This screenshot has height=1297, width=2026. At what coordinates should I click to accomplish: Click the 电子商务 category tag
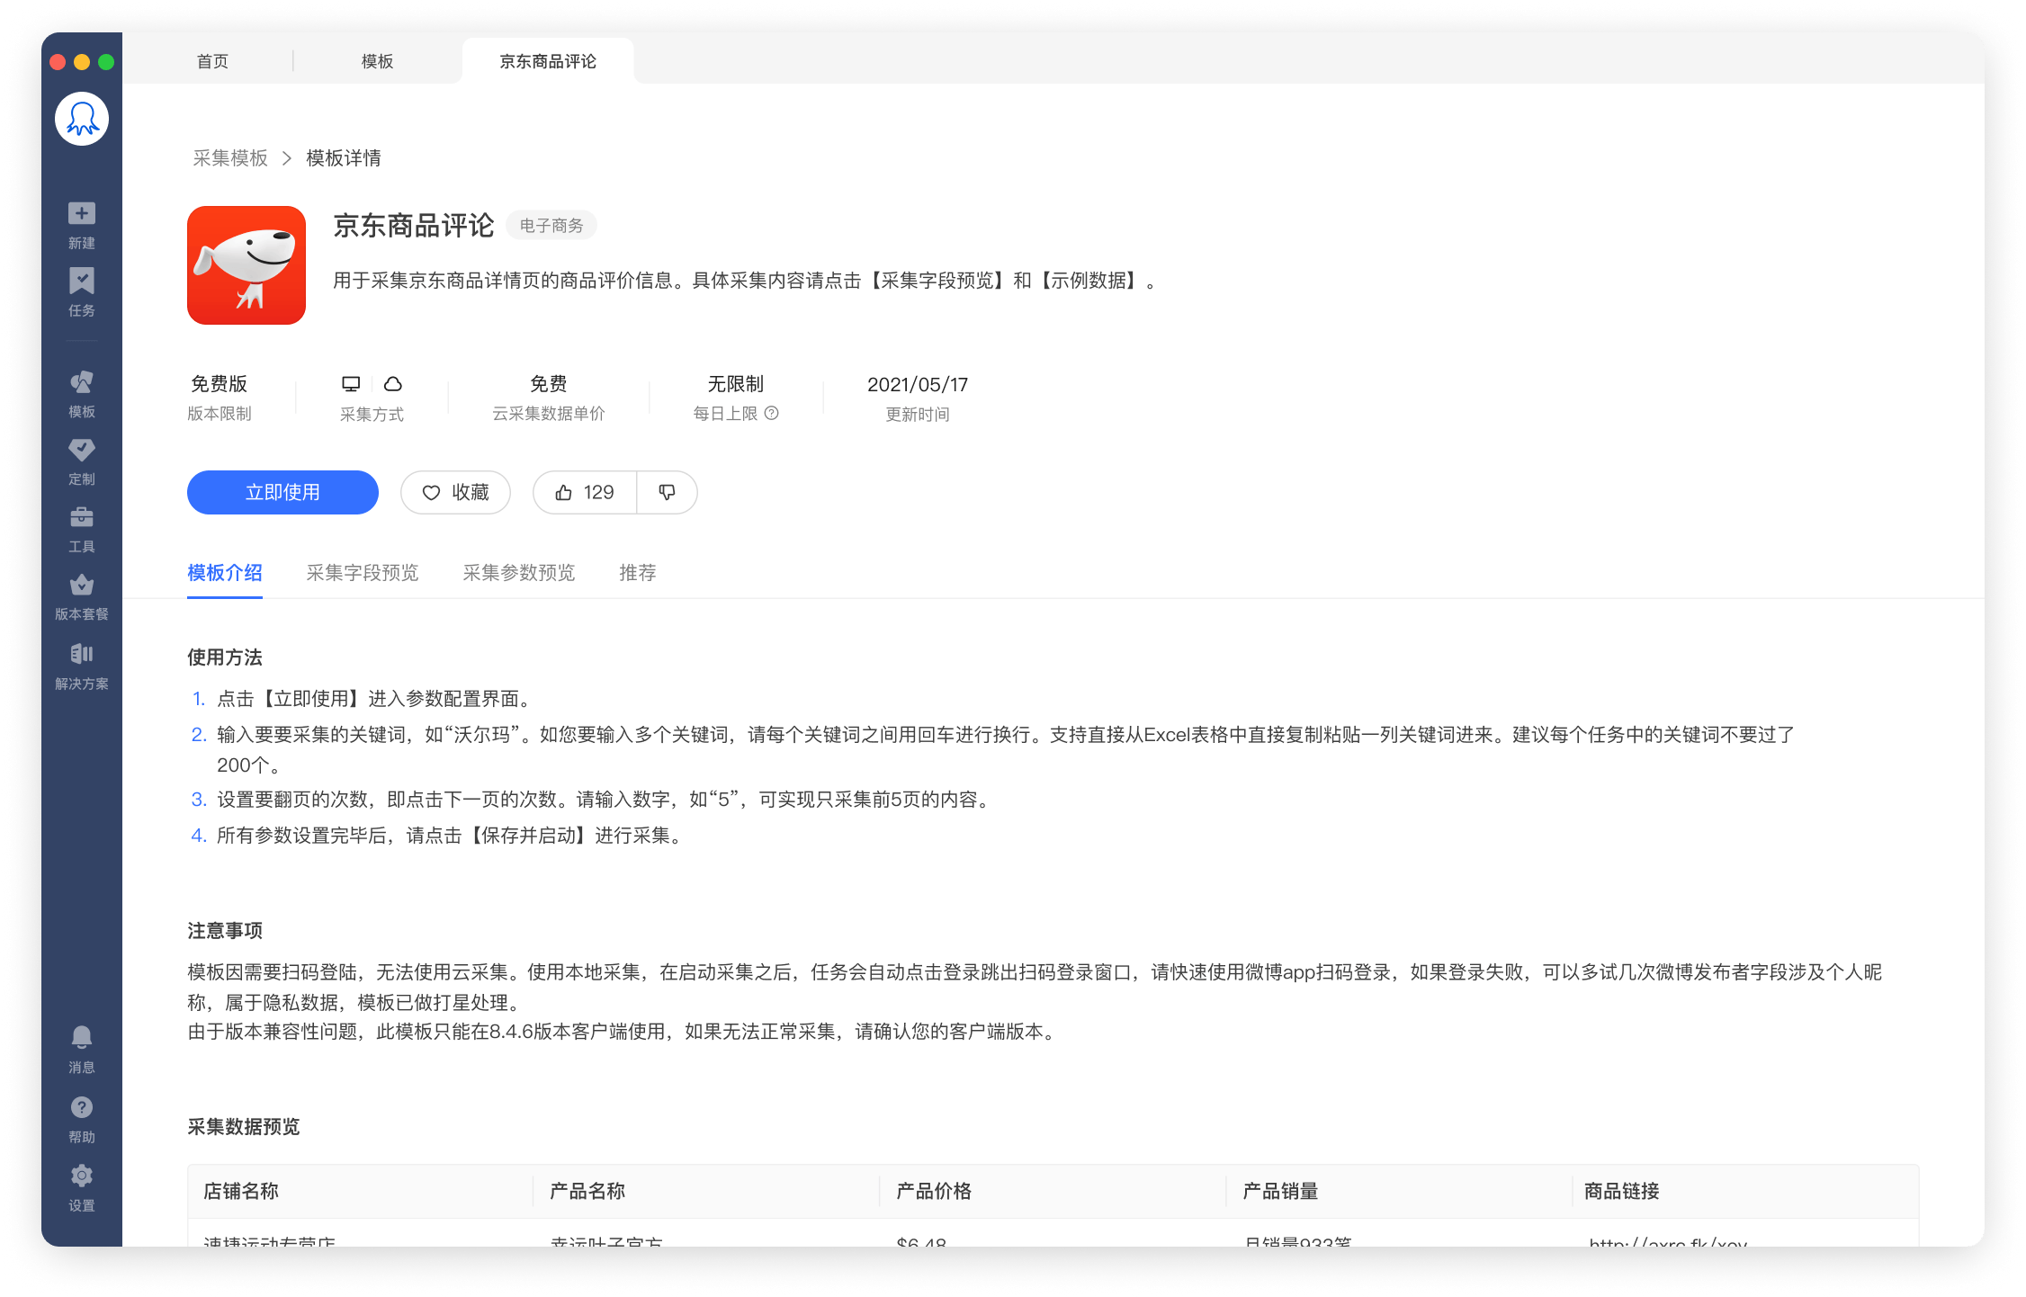[551, 225]
